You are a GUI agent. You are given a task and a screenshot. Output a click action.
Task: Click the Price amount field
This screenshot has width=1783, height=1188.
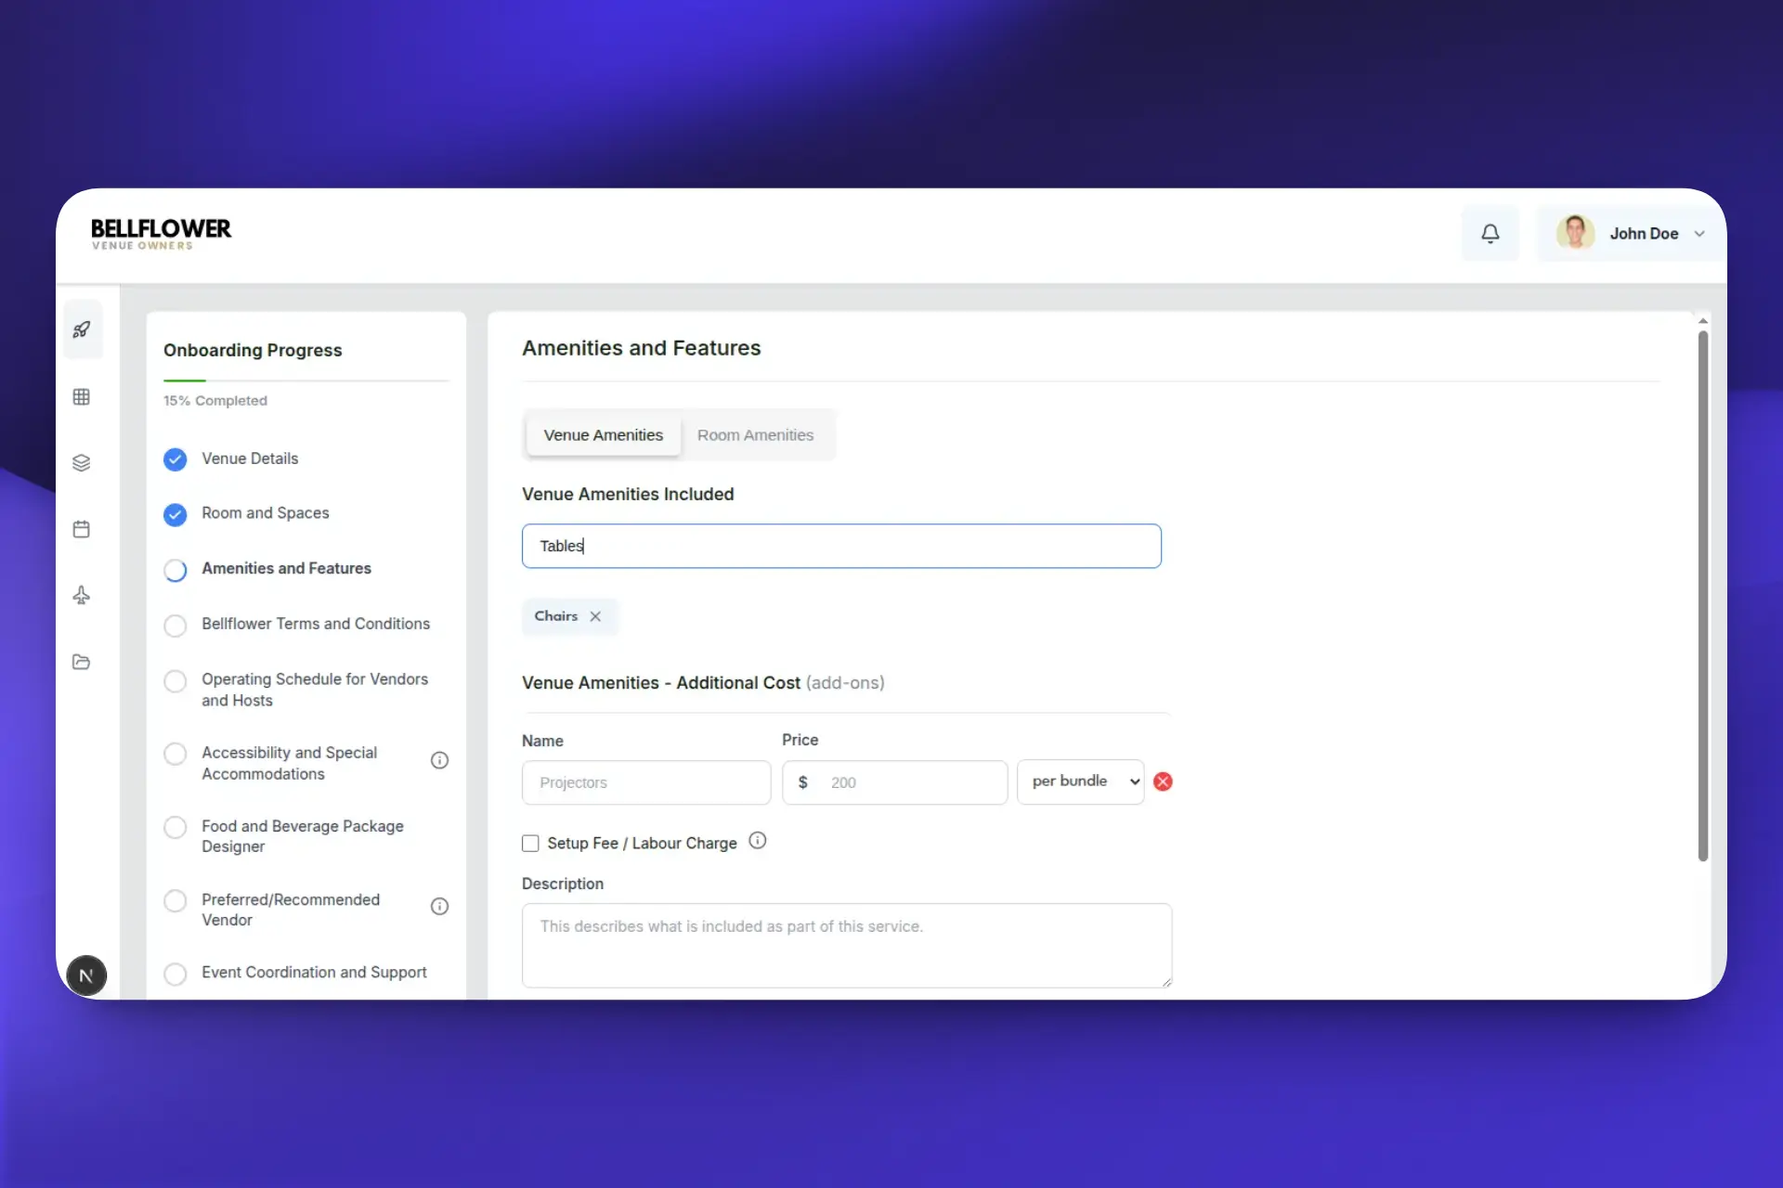tap(894, 782)
